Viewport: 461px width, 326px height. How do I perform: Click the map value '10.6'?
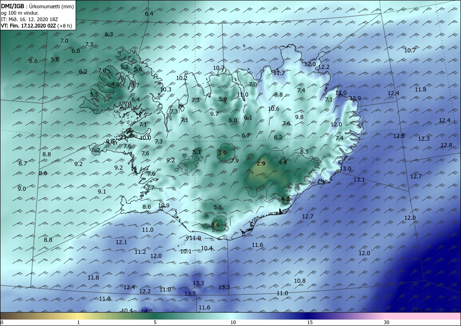point(273,109)
